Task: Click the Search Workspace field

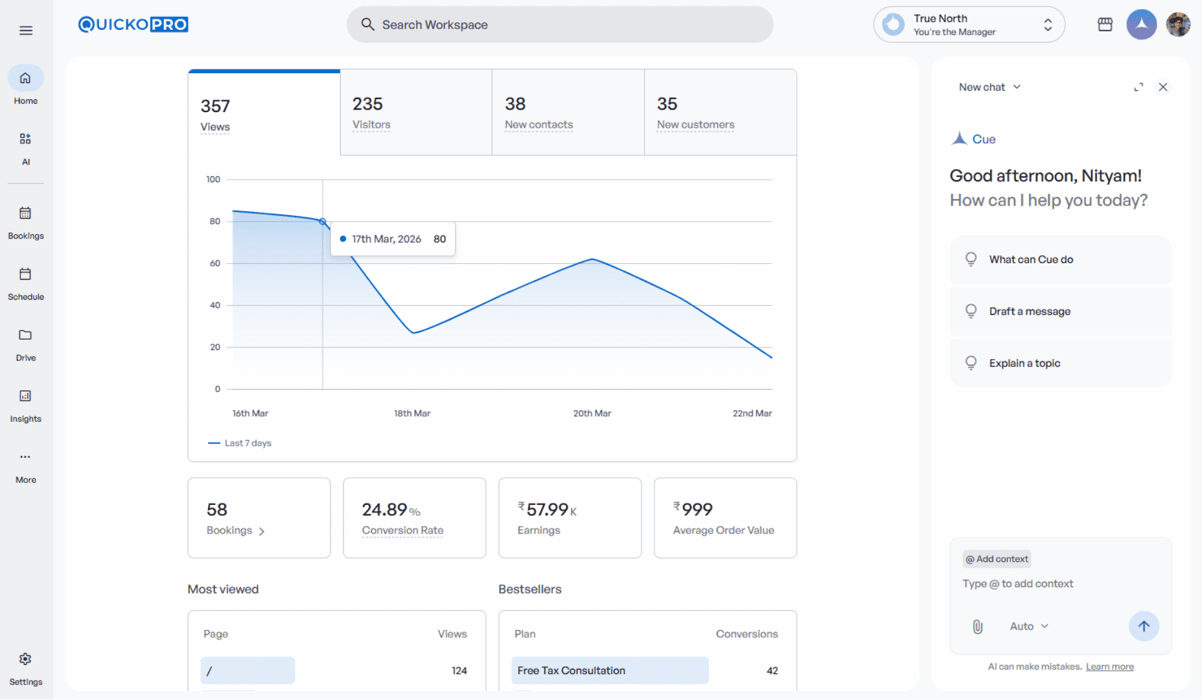Action: coord(560,24)
